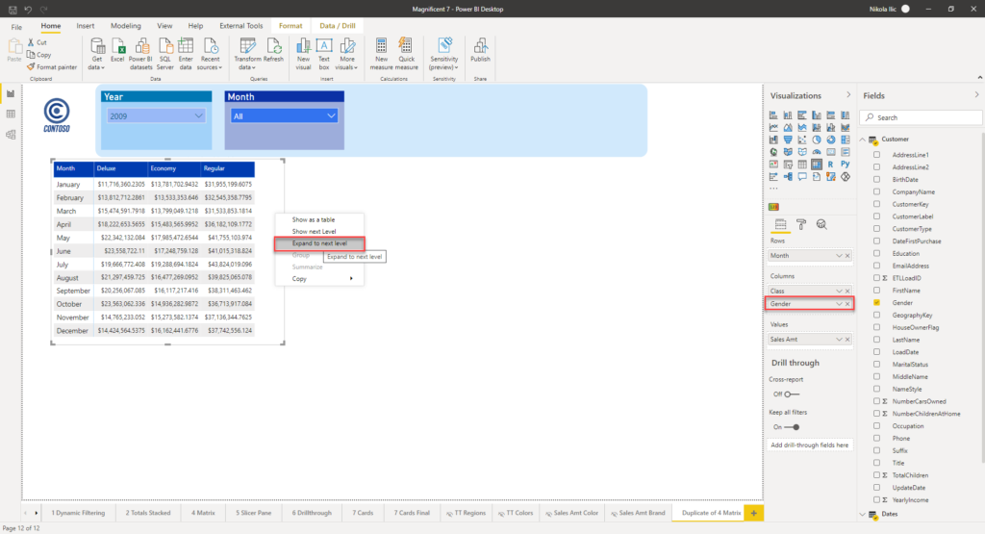Switch to Data view in sidebar

[x=11, y=114]
